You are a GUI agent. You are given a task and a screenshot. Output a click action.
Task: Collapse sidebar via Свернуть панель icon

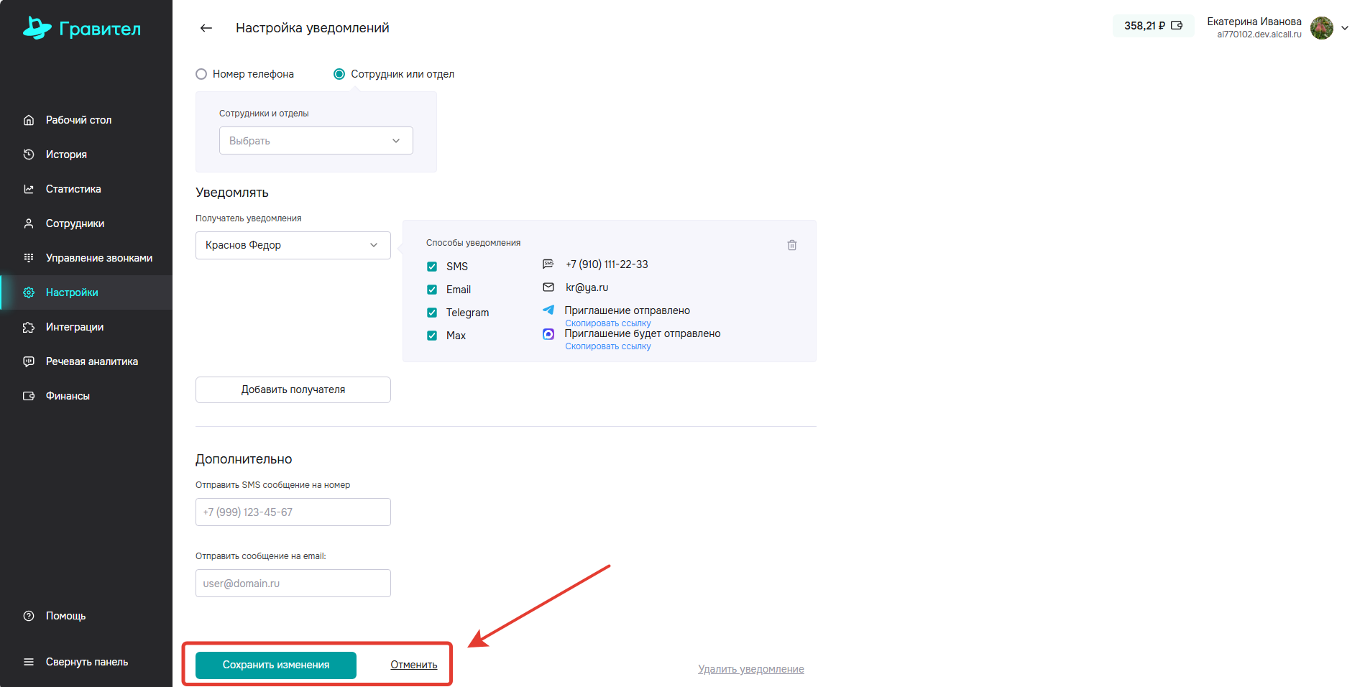coord(29,662)
